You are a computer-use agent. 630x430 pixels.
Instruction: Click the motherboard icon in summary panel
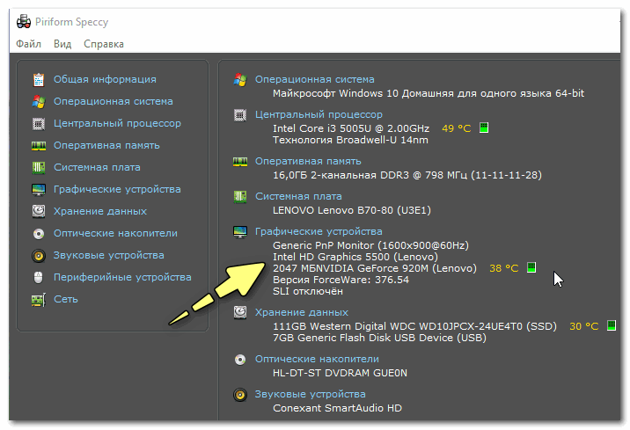pyautogui.click(x=240, y=197)
